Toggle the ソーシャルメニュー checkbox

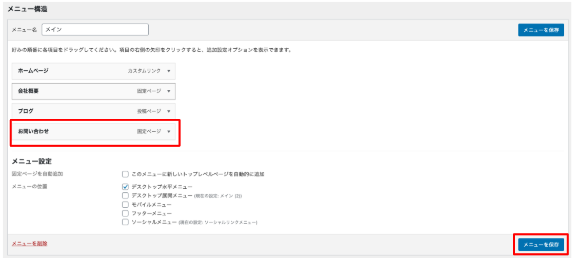coord(125,222)
